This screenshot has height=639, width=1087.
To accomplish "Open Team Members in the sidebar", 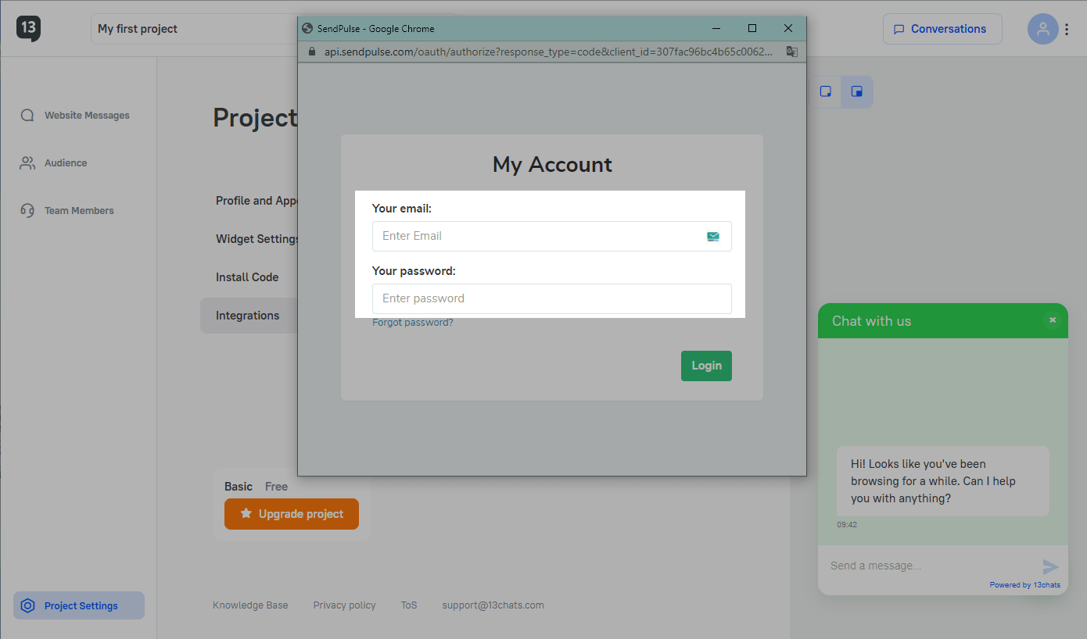I will [67, 211].
